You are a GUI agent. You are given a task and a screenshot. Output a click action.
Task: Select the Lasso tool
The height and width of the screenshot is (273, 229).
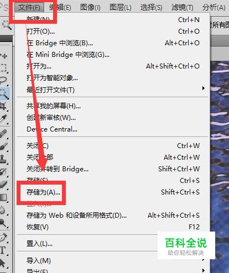3,81
